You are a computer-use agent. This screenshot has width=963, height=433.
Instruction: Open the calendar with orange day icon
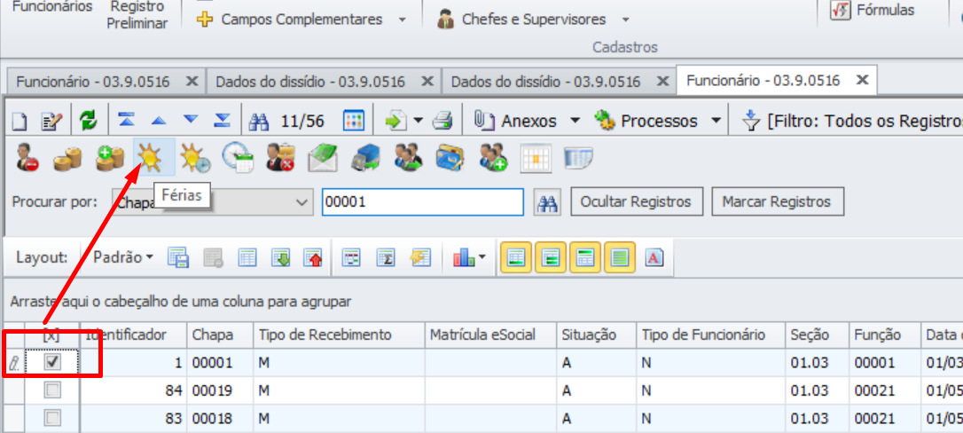coord(536,158)
